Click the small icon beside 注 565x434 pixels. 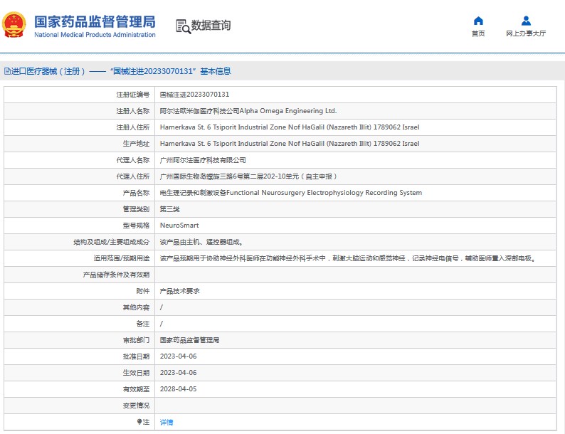tap(139, 422)
